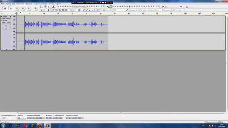Screen dimensions: 228x128
Task: Select the Selection (I-beam) tool
Action: tap(42, 7)
